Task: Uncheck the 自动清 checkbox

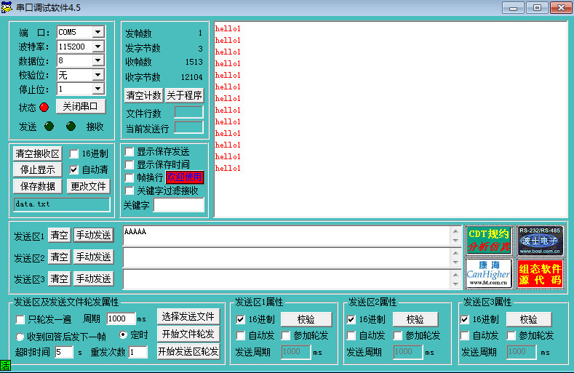Action: 74,169
